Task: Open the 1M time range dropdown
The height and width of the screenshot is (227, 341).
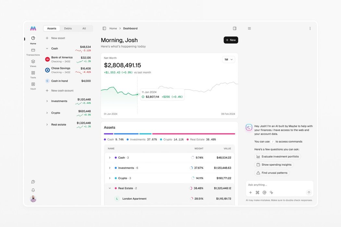Action: [228, 60]
